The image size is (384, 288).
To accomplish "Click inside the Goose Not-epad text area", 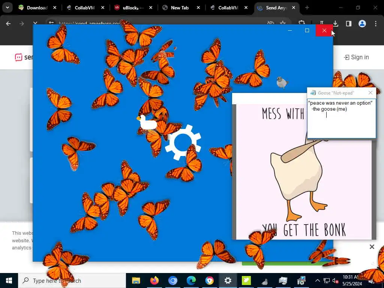I will (x=341, y=118).
